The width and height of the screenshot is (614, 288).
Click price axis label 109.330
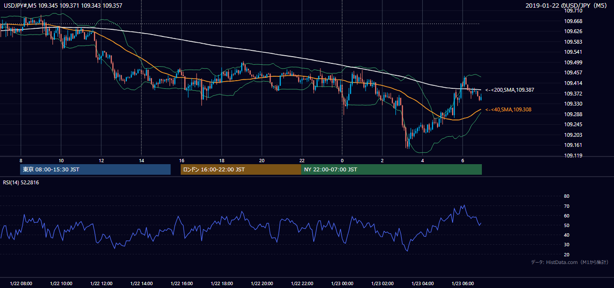point(573,104)
